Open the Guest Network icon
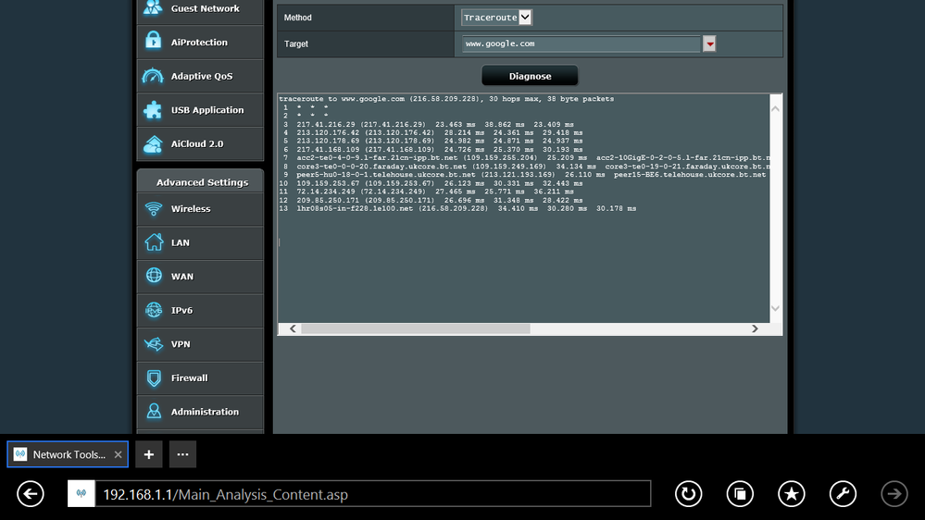This screenshot has height=520, width=925. 153,7
